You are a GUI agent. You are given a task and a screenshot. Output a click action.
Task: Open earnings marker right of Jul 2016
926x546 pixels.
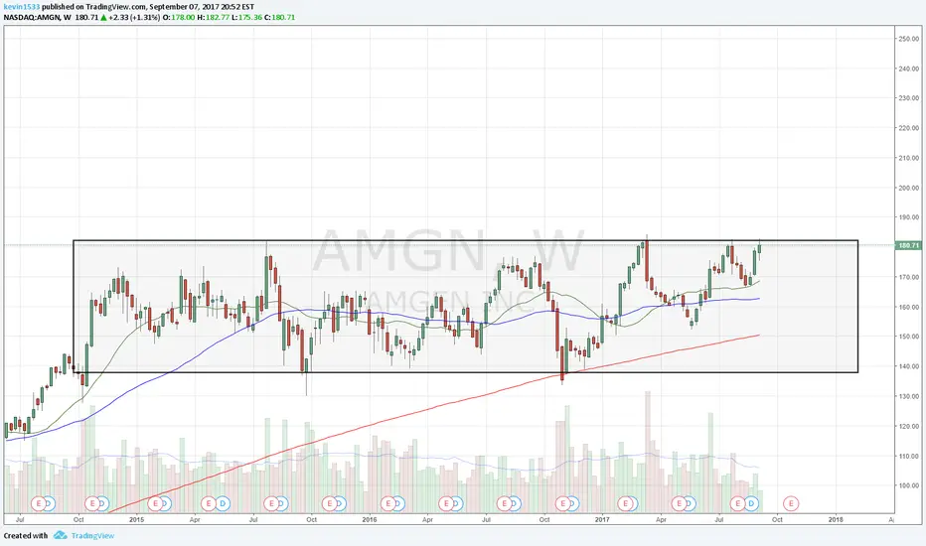504,503
